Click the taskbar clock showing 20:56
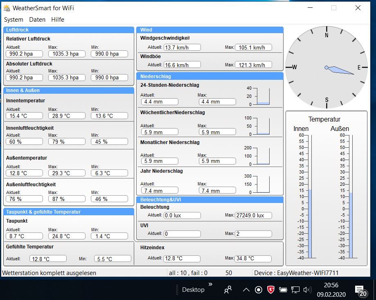The image size is (376, 300). [x=331, y=289]
